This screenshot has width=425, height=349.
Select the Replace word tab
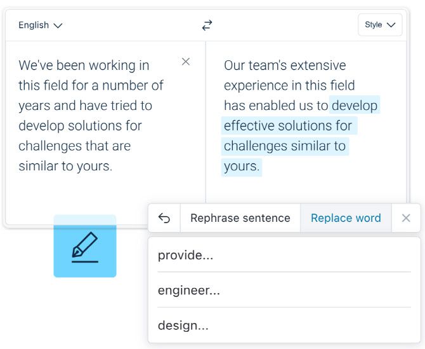coord(346,218)
